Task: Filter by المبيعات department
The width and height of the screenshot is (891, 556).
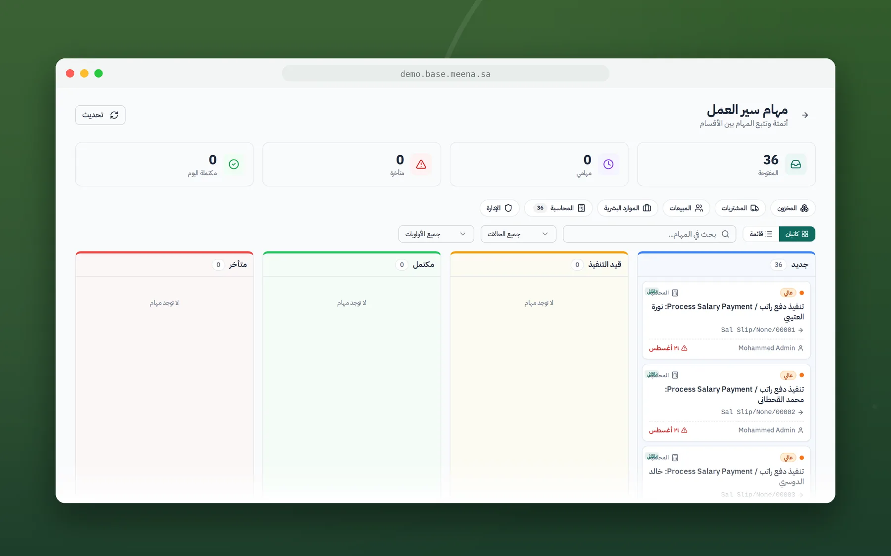Action: 686,208
